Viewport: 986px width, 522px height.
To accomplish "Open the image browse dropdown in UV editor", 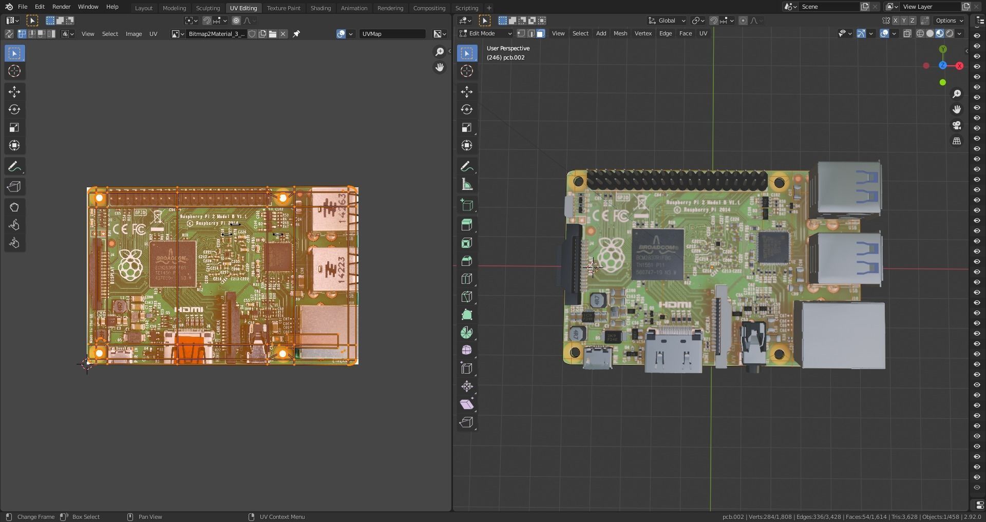I will [x=178, y=34].
